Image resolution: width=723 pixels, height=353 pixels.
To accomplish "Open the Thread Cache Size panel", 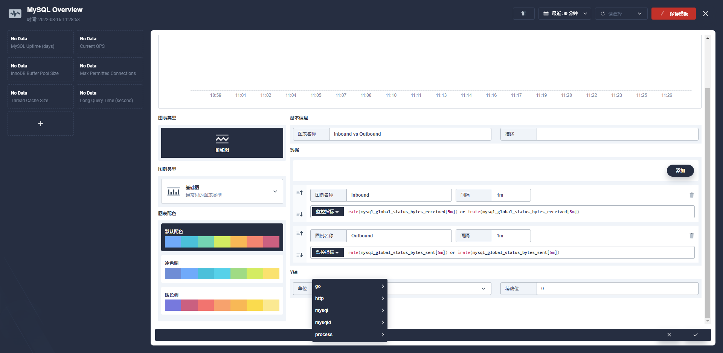I will click(x=41, y=96).
